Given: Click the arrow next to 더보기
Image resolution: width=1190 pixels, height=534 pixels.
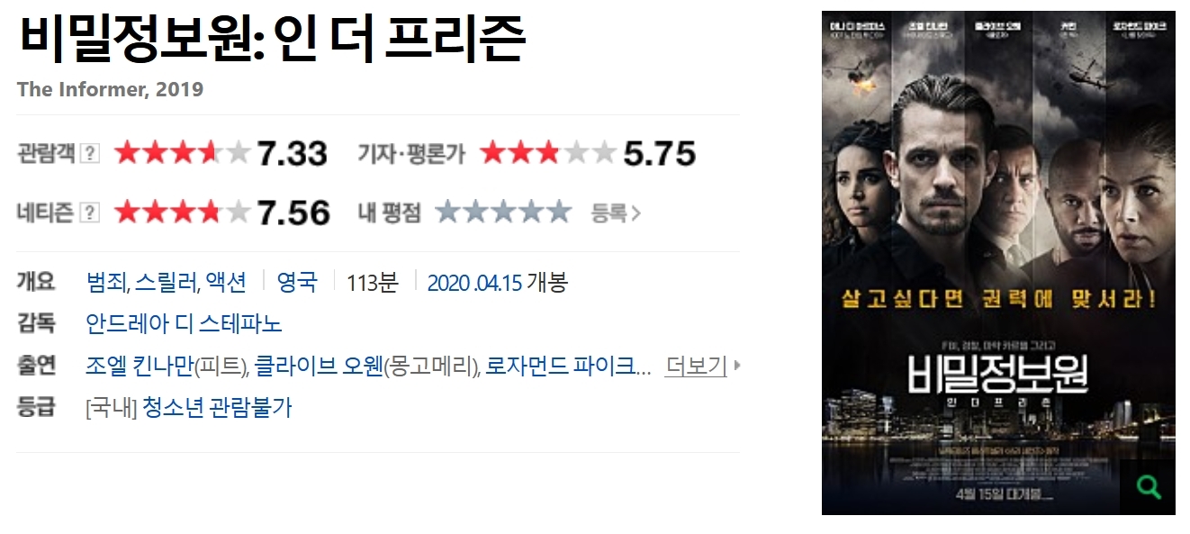Looking at the screenshot, I should (737, 366).
